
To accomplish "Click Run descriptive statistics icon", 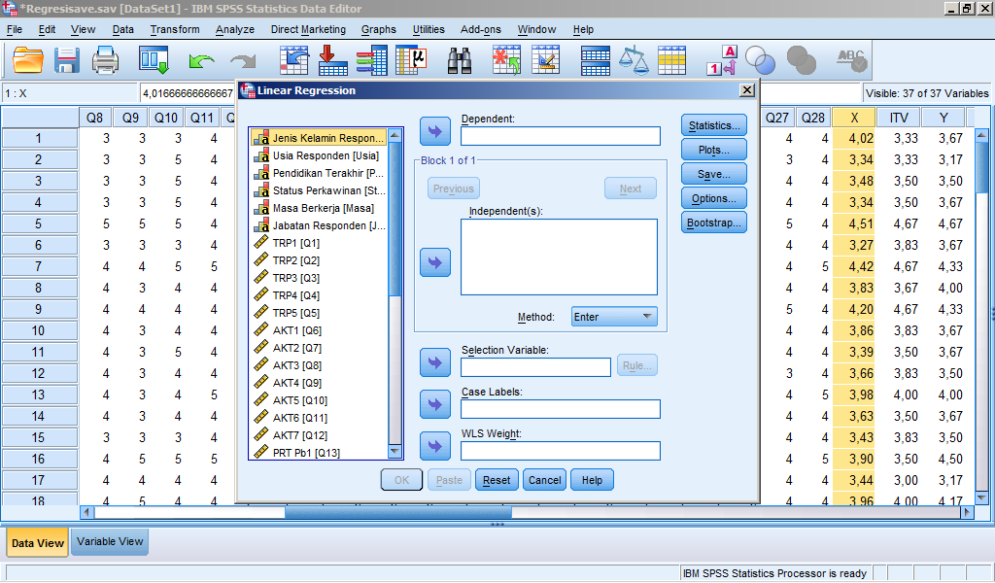I will [x=411, y=61].
